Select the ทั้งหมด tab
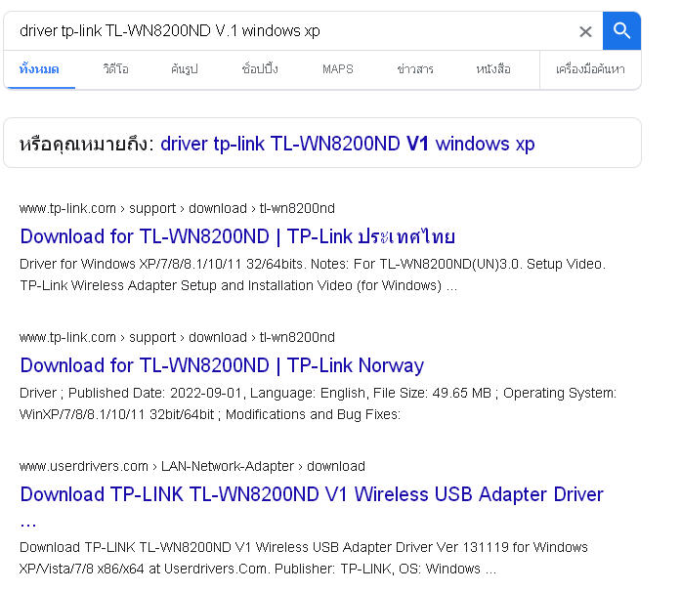This screenshot has height=592, width=681. coord(39,69)
